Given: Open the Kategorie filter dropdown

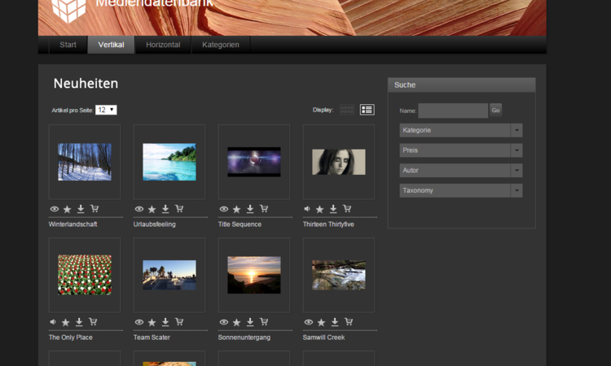Looking at the screenshot, I should click(461, 130).
